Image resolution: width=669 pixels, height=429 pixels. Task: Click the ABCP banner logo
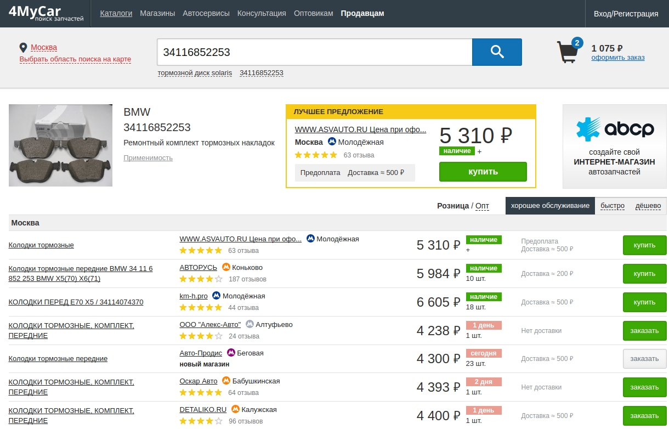click(615, 129)
